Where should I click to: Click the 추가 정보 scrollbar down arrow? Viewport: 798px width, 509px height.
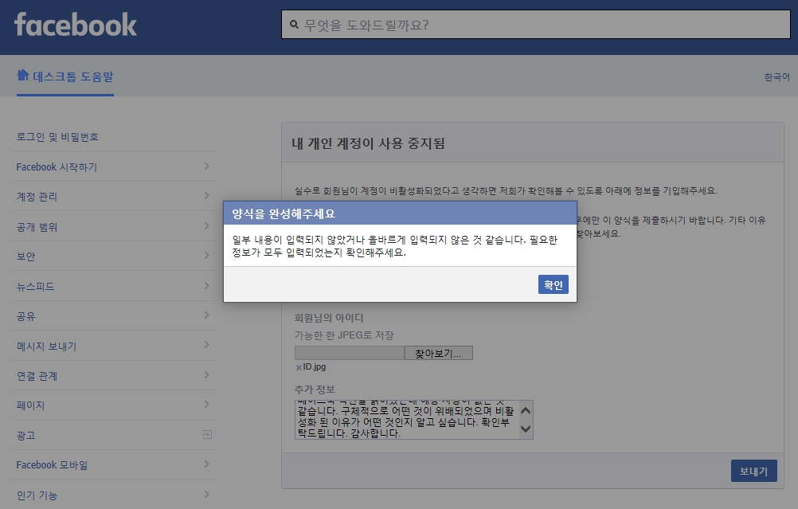coord(526,429)
